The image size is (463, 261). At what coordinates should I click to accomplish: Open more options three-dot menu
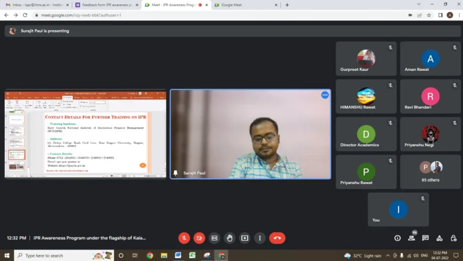(260, 238)
